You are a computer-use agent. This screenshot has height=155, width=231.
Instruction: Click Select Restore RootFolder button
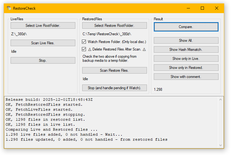(x=115, y=25)
